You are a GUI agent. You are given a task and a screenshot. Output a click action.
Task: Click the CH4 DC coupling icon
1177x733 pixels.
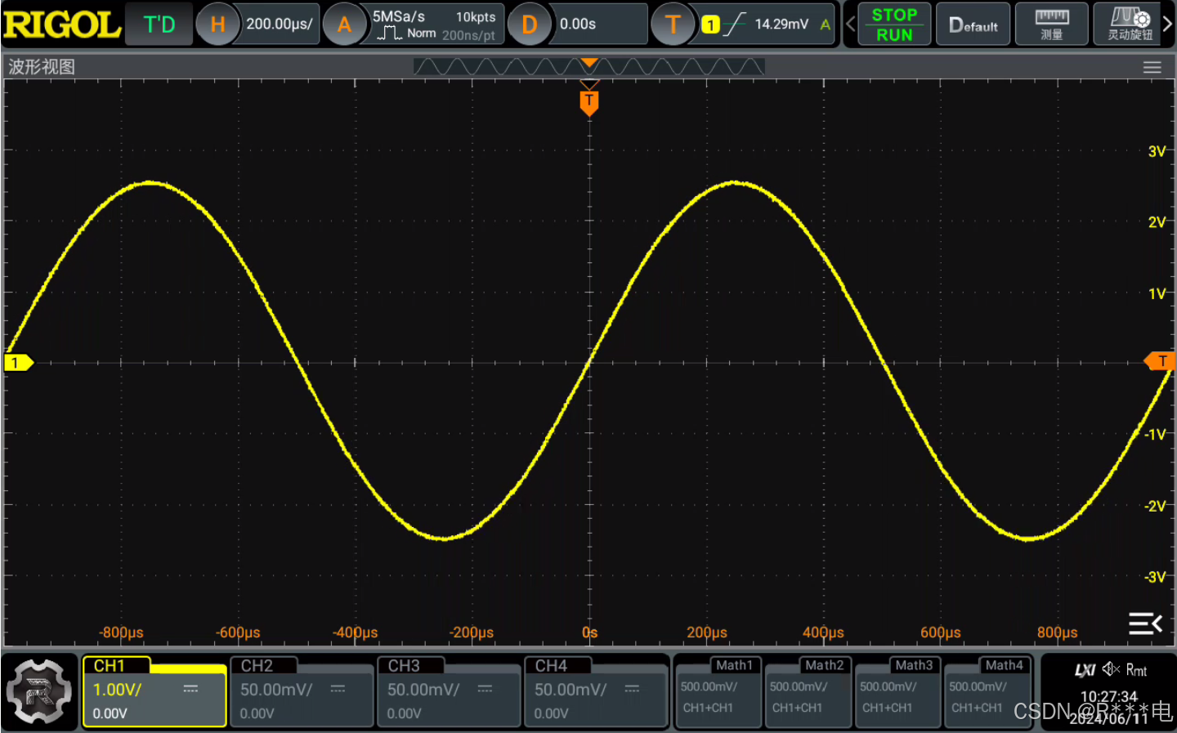point(632,689)
